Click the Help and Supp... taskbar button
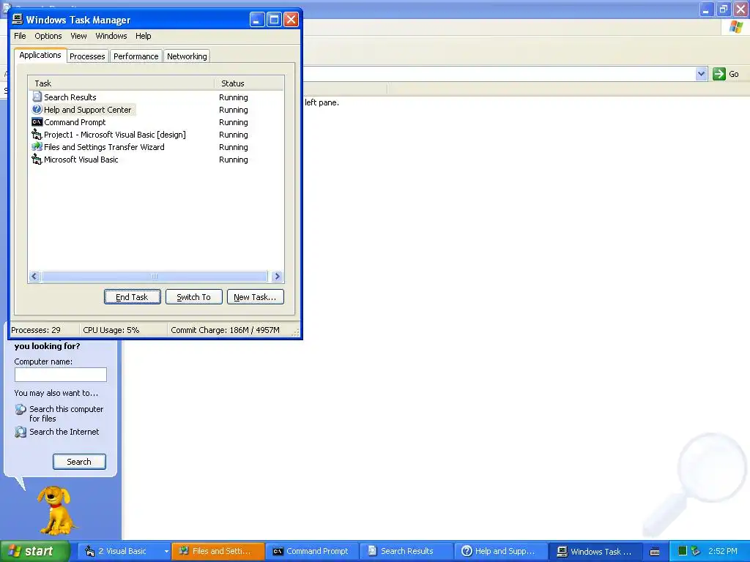Screen dimensions: 750x562 [x=500, y=551]
